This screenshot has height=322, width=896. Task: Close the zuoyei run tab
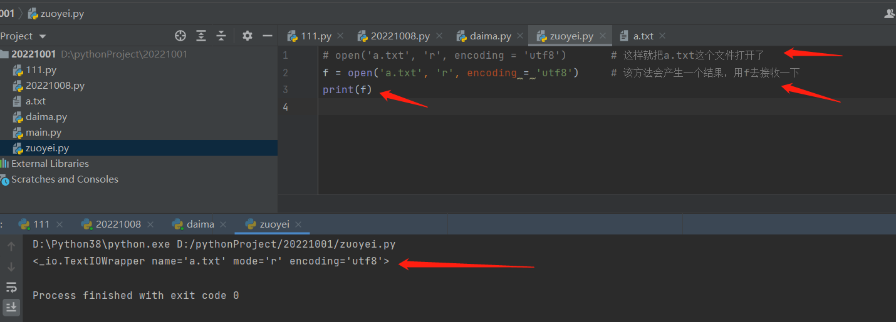pos(298,224)
